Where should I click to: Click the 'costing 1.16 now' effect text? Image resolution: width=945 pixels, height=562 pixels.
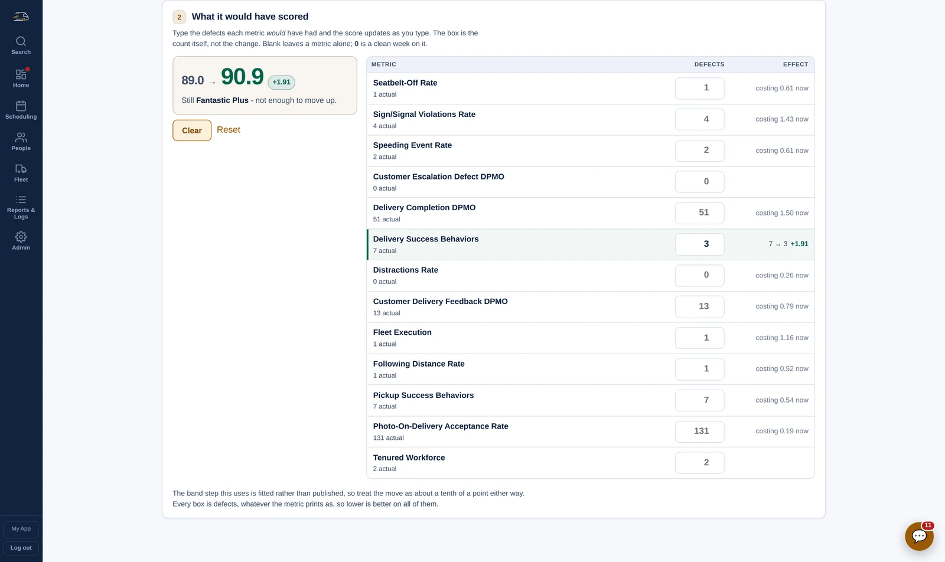coord(782,338)
